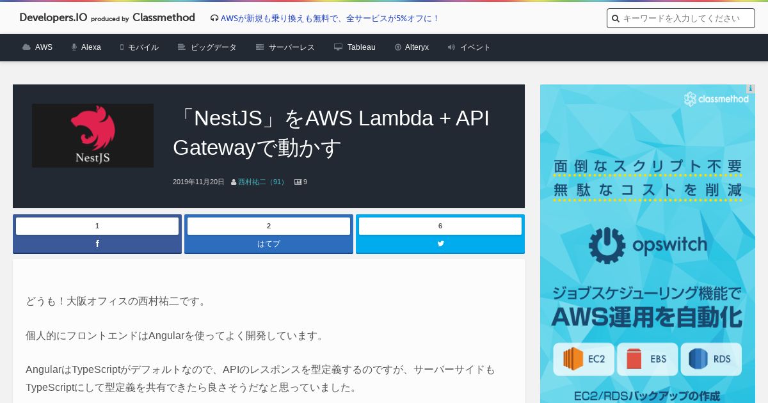Click the search magnifier icon
This screenshot has width=768, height=403.
tap(616, 19)
